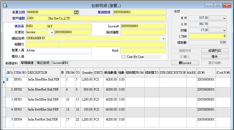Image resolution: width=234 pixels, height=130 pixels.
Task: Focus the Mark input field
Action: 143,51
